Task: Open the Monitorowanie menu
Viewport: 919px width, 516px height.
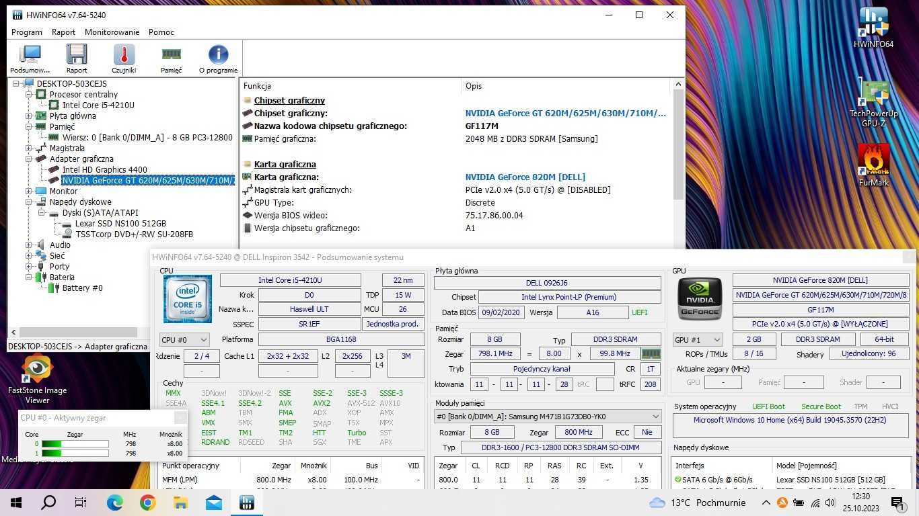Action: pyautogui.click(x=112, y=32)
